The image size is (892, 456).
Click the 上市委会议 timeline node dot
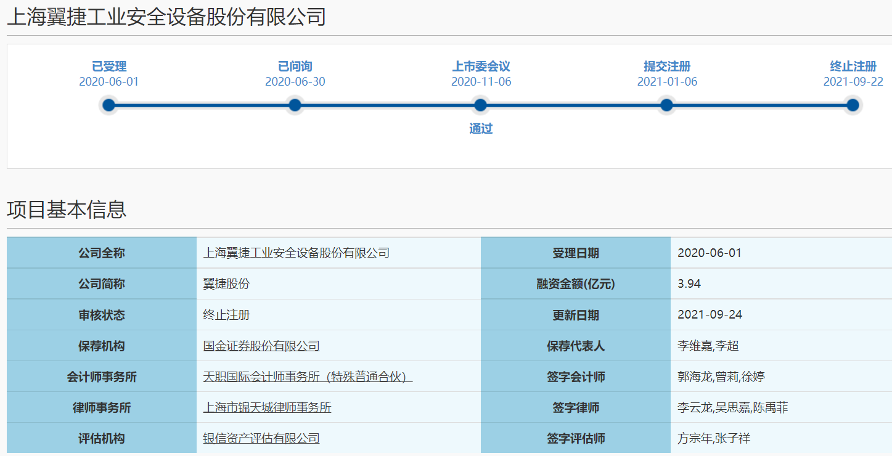[x=481, y=105]
